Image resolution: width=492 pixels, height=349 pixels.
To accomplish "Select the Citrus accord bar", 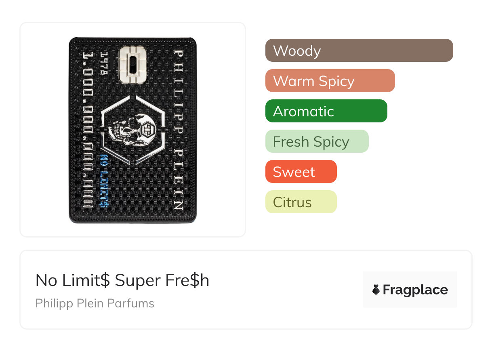I will pos(301,202).
